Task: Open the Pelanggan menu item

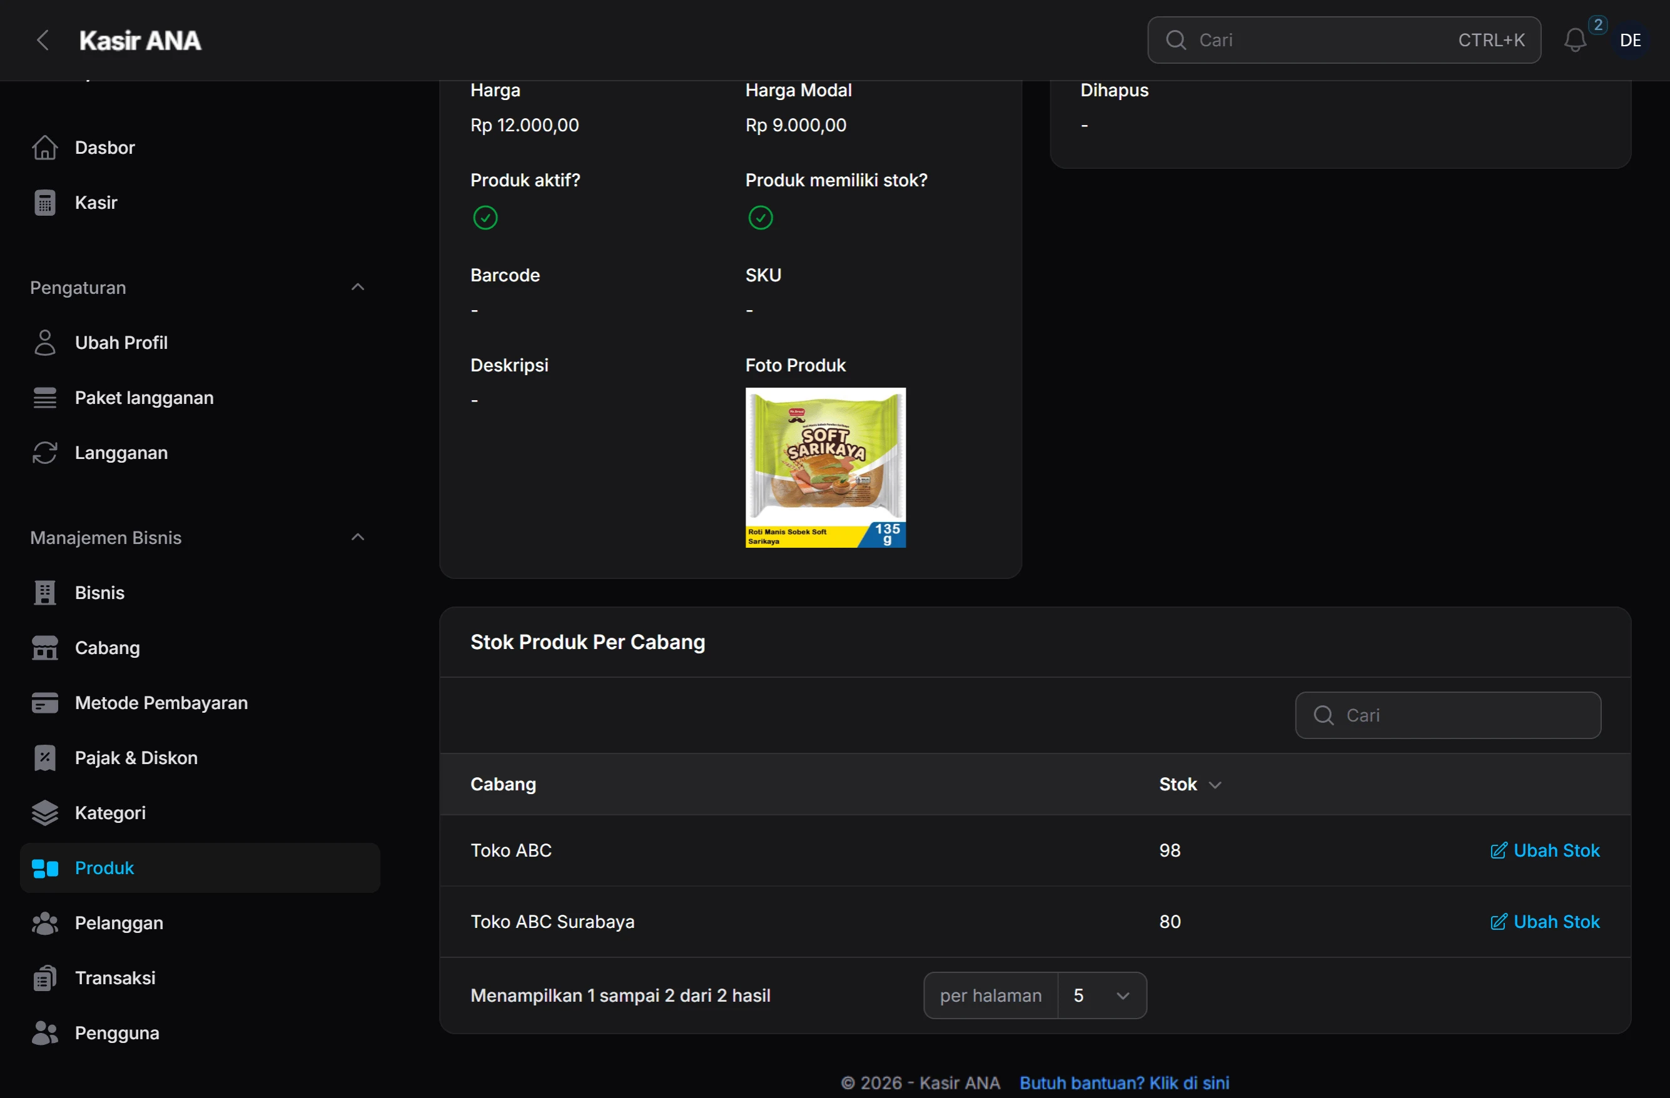Action: tap(119, 922)
